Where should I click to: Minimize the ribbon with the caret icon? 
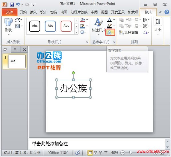coord(160,12)
